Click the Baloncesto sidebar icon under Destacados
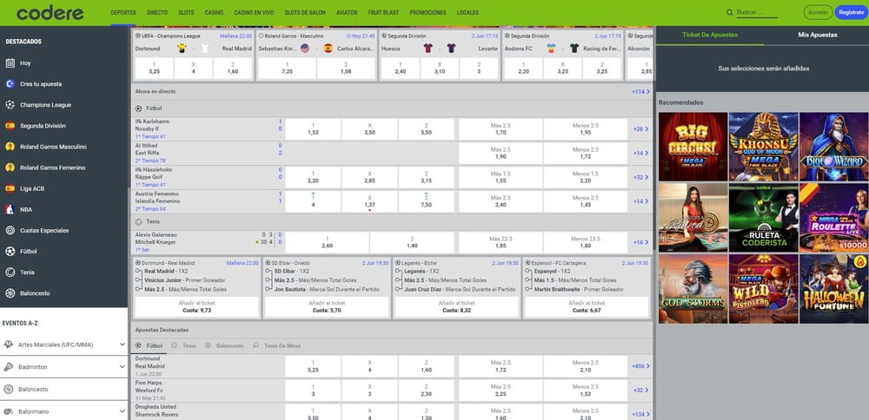869x420 pixels. [10, 293]
